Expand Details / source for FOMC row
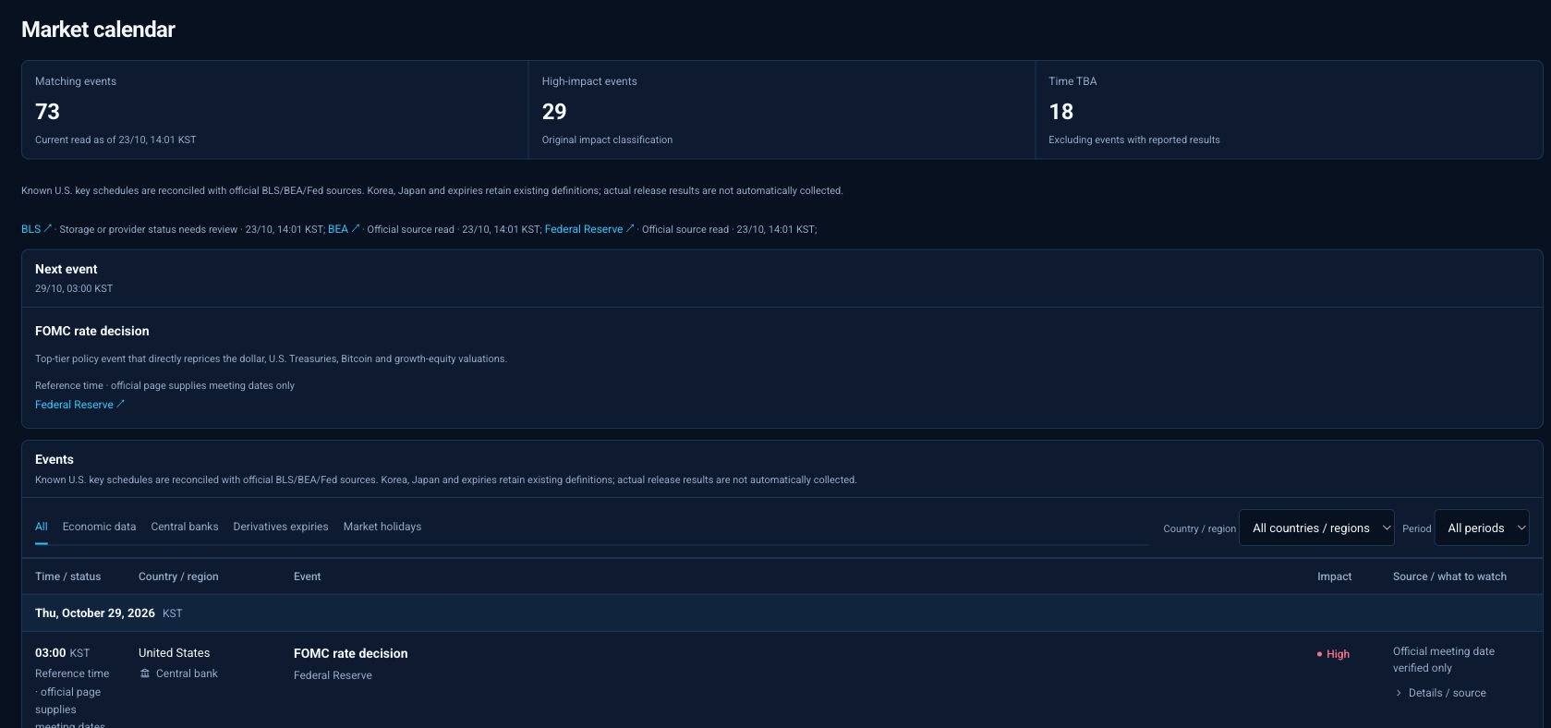This screenshot has width=1551, height=728. [x=1440, y=693]
